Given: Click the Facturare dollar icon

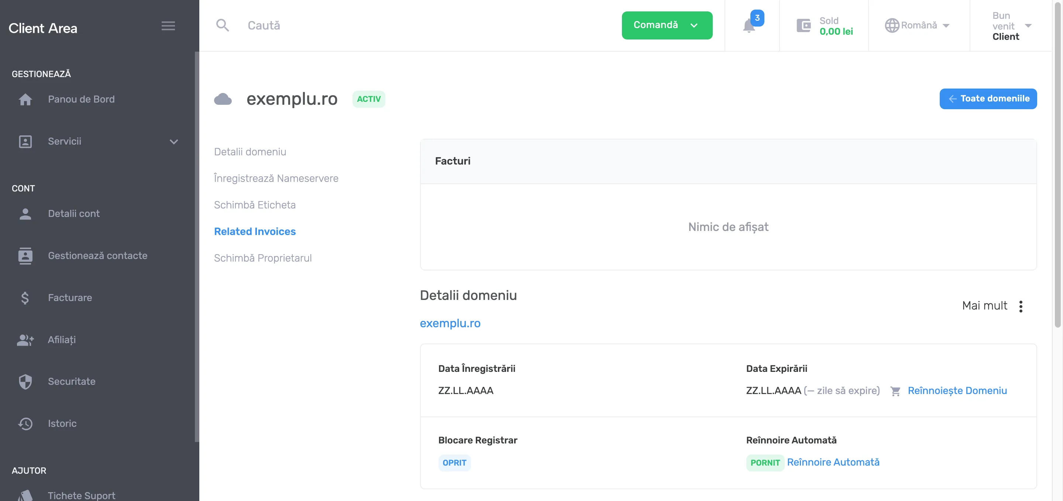Looking at the screenshot, I should pos(25,298).
